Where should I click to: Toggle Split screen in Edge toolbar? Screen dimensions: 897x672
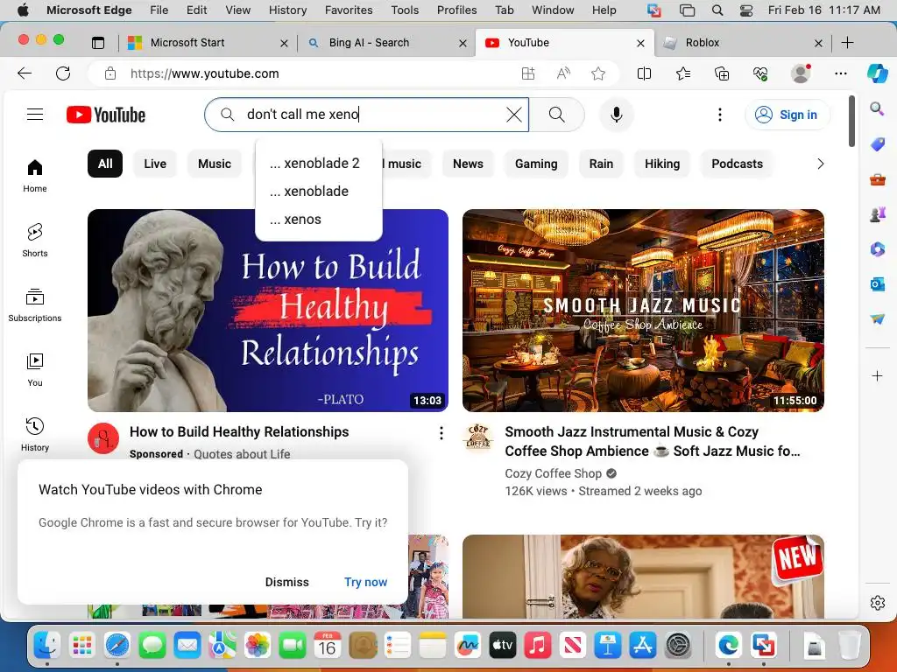tap(644, 73)
